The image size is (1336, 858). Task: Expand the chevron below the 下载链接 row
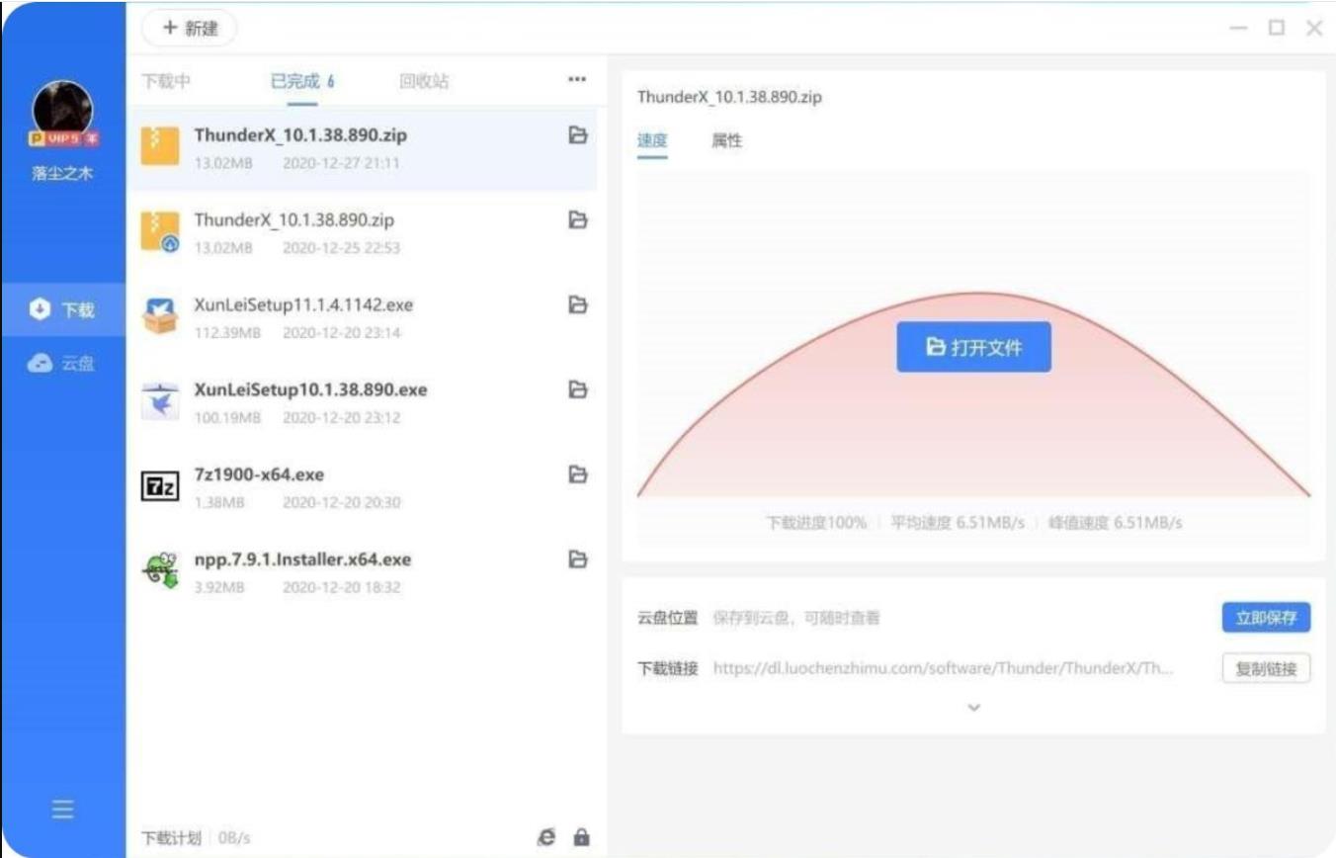[973, 707]
